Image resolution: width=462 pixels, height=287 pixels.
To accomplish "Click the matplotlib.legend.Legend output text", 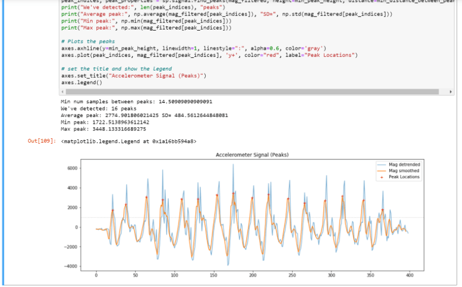I will pos(128,142).
